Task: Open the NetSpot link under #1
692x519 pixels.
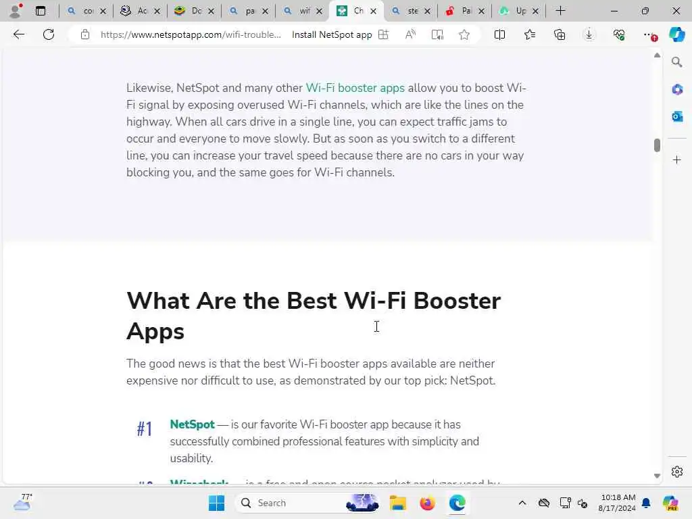Action: point(193,424)
